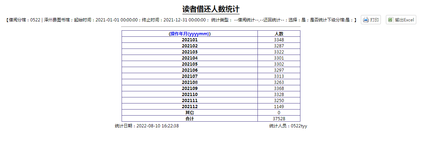Viewport: 427px width, 142px height.
Task: Click the value 3287 for 202102
Action: (279, 46)
